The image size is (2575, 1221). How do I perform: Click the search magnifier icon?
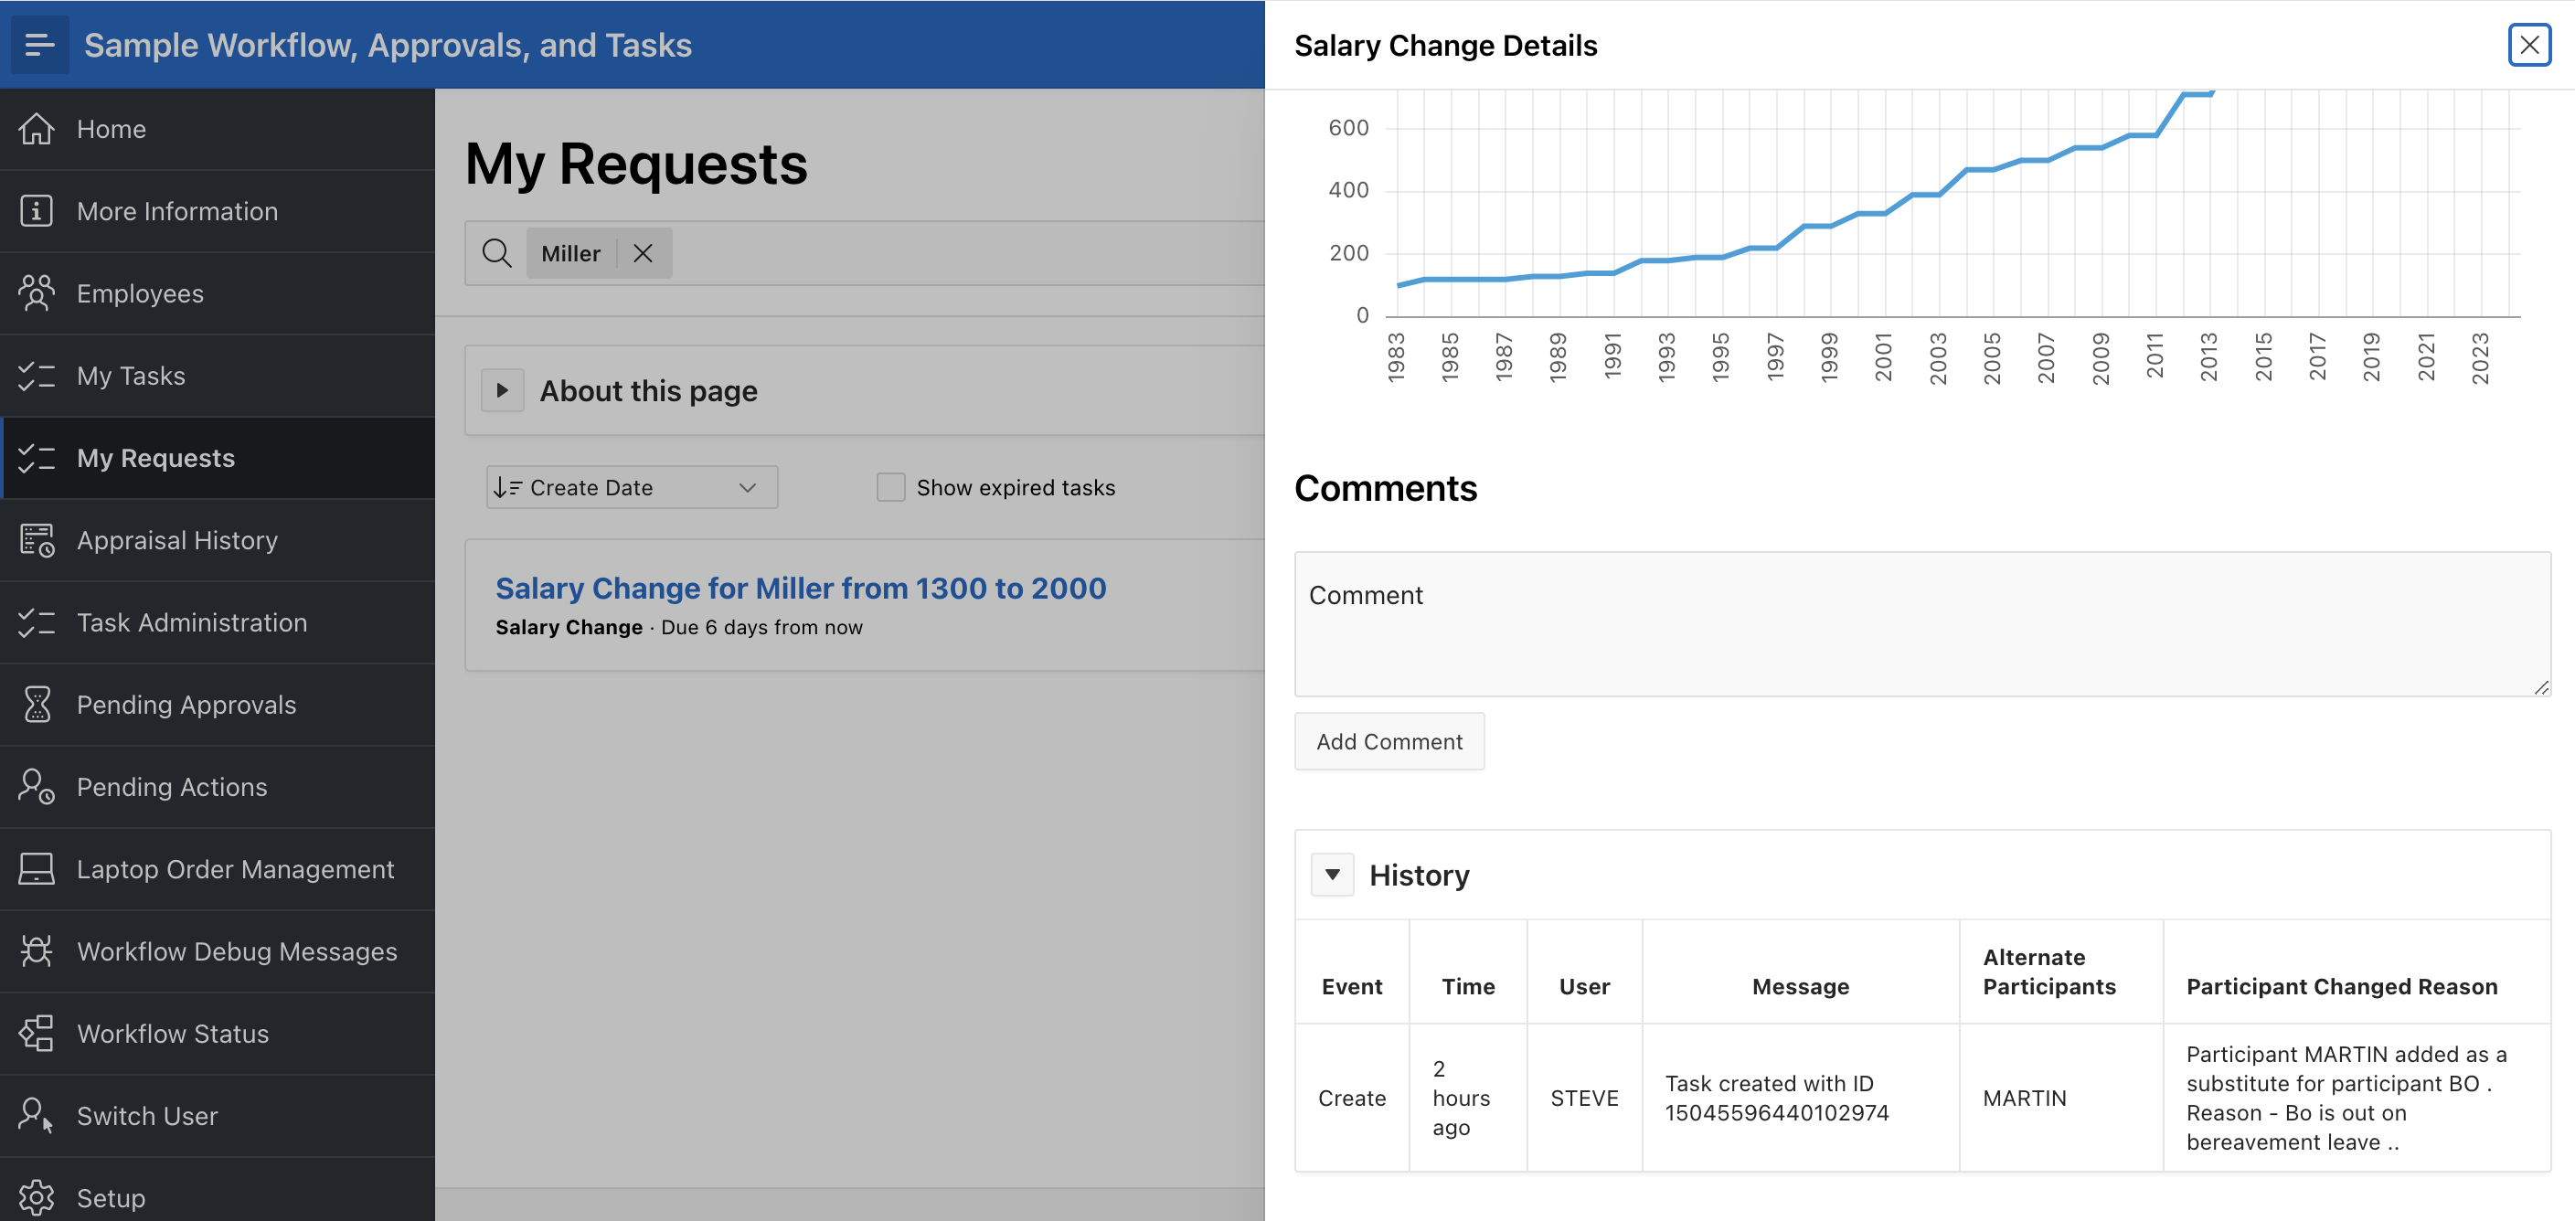496,253
